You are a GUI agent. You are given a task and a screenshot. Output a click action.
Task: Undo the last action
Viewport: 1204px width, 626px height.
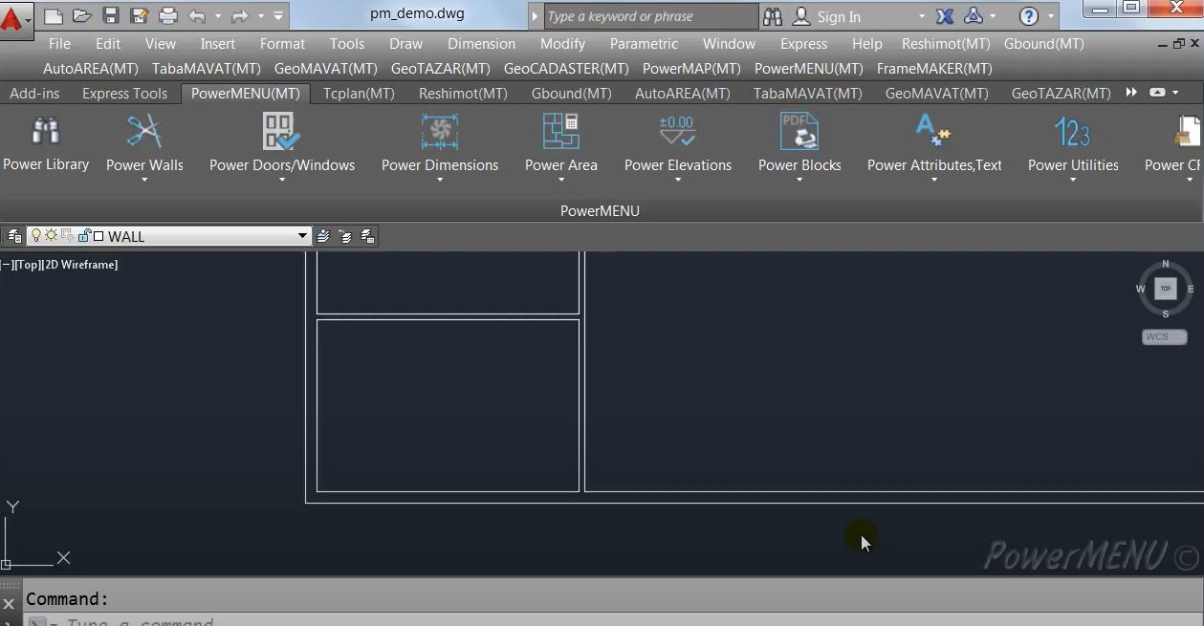pyautogui.click(x=197, y=16)
